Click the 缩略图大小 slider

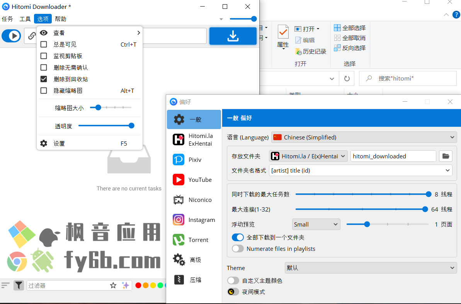(x=111, y=107)
